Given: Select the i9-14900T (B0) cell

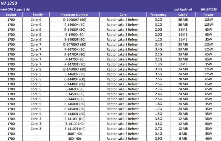Looking at the screenshot, I should (74, 39).
